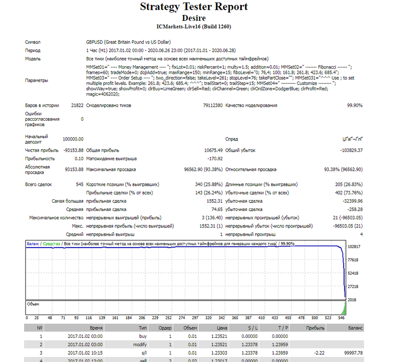Select initial deposit value 100000.00

coord(73,139)
